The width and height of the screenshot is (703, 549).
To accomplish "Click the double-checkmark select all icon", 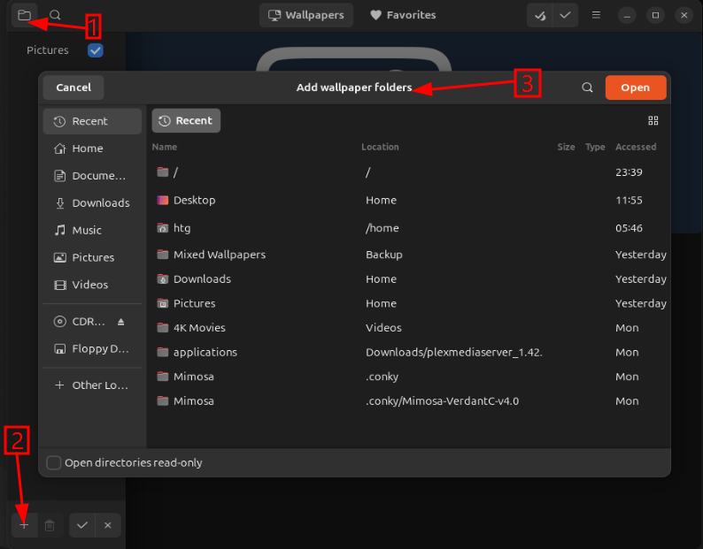I will (x=540, y=15).
